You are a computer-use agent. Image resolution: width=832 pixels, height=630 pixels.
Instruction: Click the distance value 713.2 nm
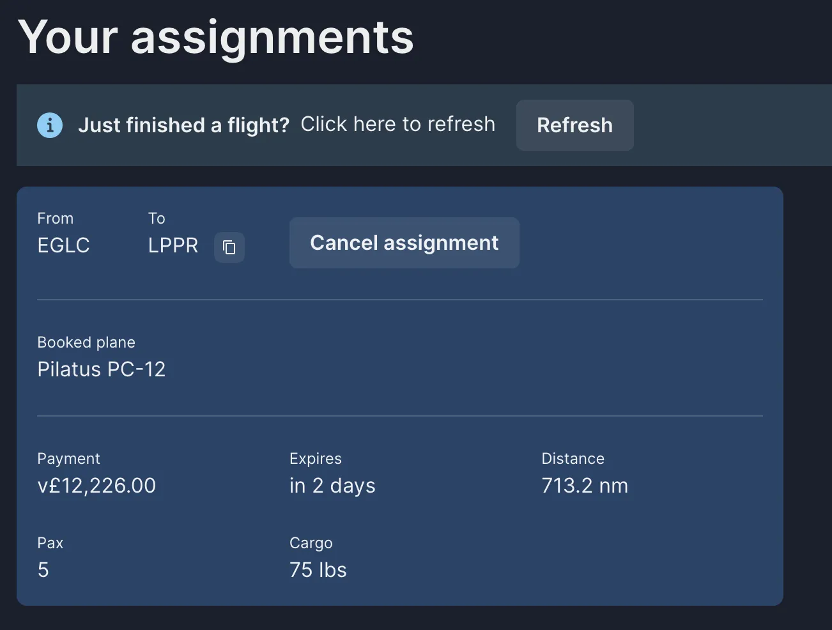(x=585, y=486)
